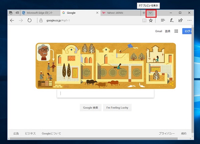Open the Gmail link
Screen dimensions: 200x144
point(159,31)
